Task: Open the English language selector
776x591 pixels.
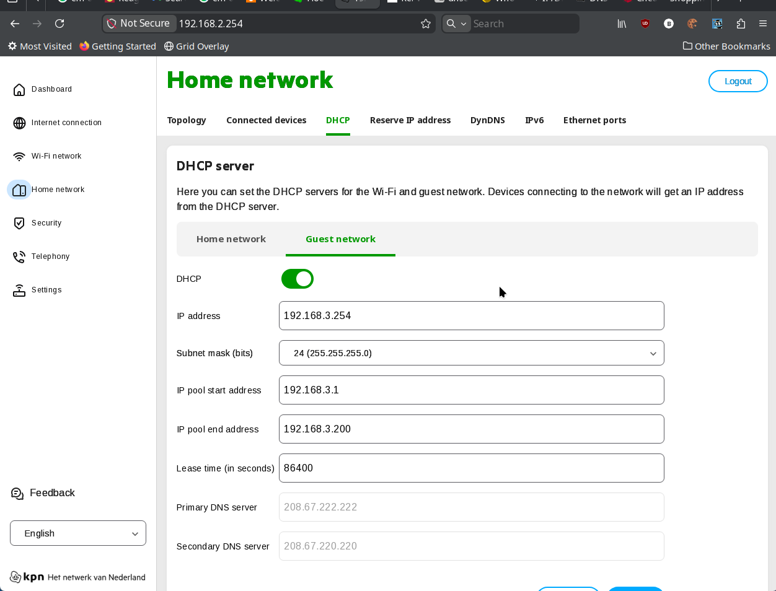Action: 78,533
